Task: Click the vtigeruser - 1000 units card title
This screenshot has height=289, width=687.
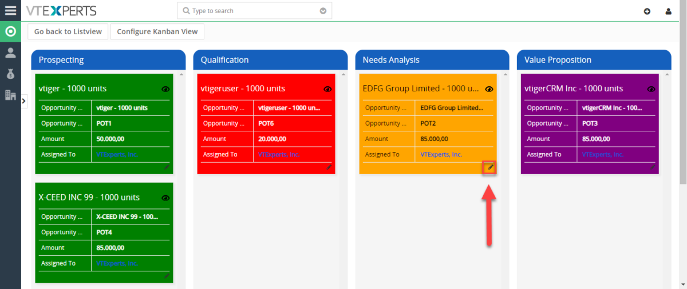Action: (x=243, y=89)
